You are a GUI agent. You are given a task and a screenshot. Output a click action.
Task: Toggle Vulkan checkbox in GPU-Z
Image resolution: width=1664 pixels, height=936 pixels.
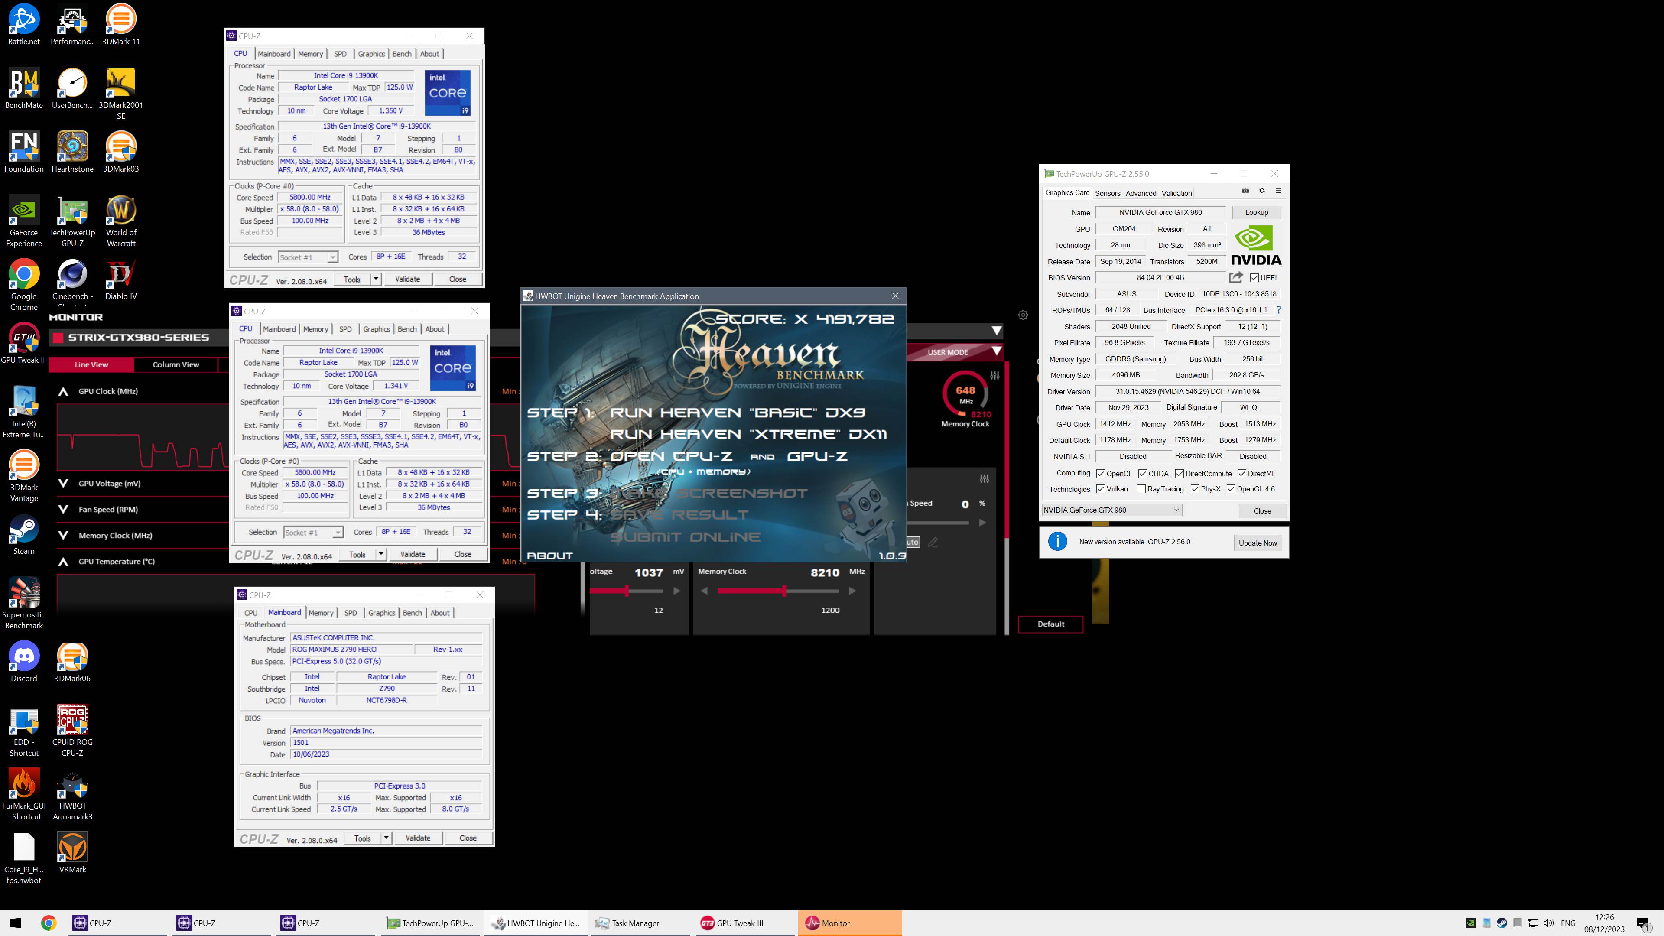[1101, 489]
